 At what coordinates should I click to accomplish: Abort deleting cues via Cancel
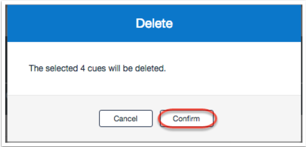pos(126,118)
